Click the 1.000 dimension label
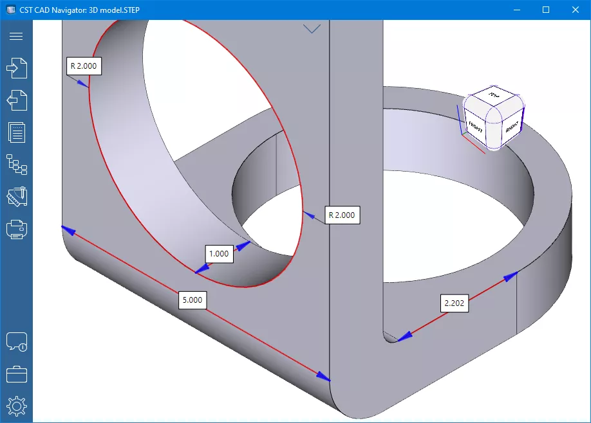 [218, 254]
